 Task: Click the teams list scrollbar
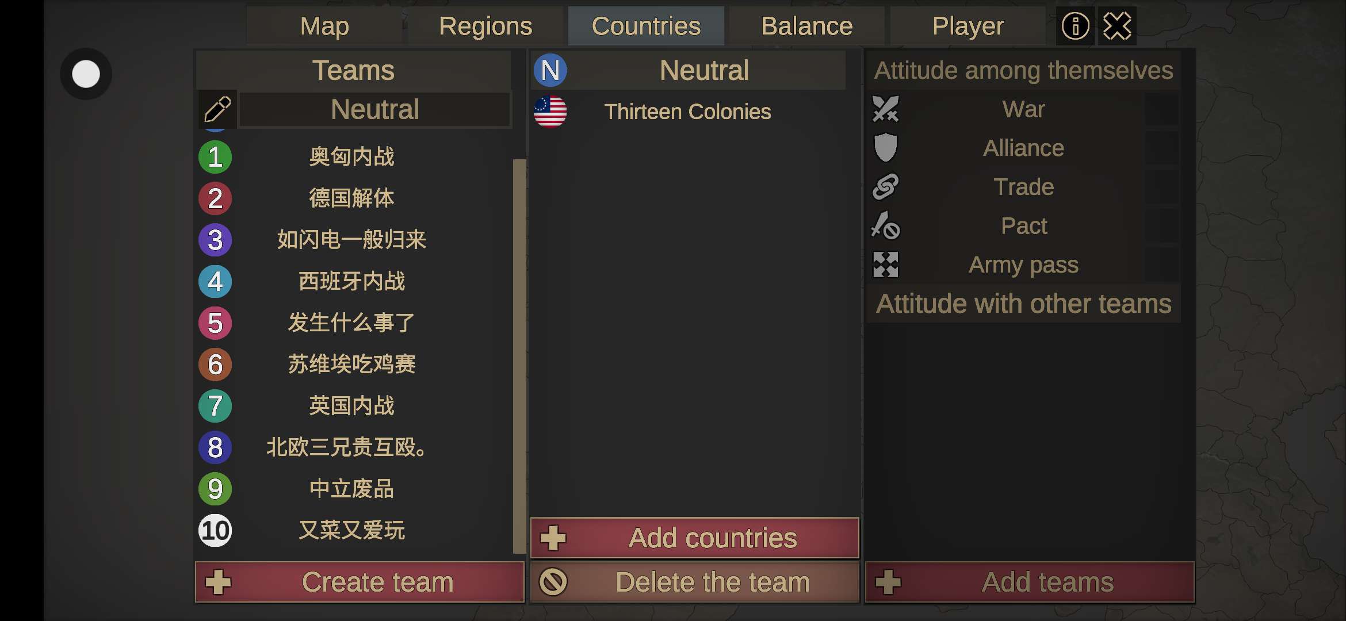(x=519, y=356)
